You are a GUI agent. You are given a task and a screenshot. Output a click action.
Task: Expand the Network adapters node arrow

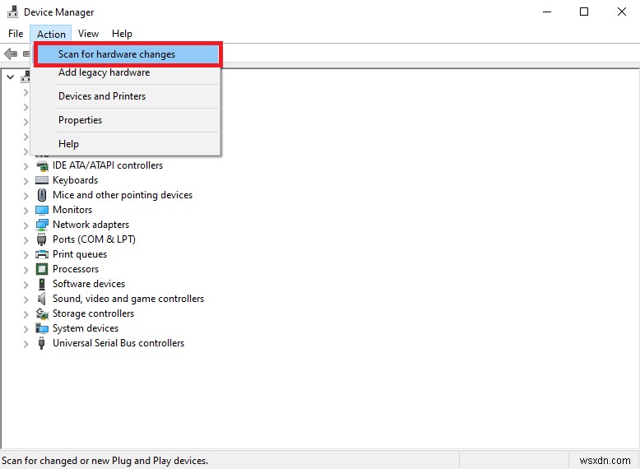coord(26,225)
